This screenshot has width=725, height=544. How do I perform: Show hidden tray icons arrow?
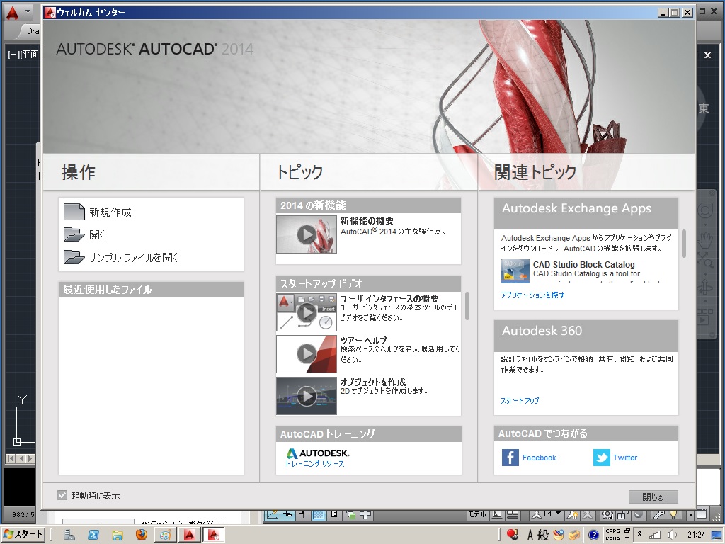tap(639, 534)
